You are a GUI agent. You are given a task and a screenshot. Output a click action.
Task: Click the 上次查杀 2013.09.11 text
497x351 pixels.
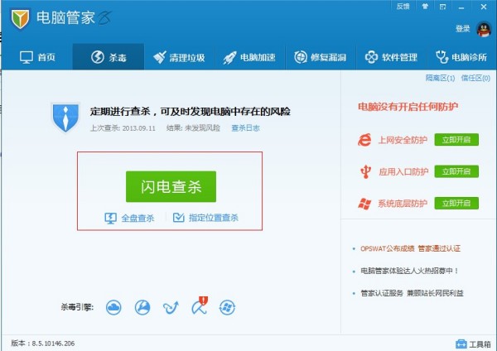point(123,128)
